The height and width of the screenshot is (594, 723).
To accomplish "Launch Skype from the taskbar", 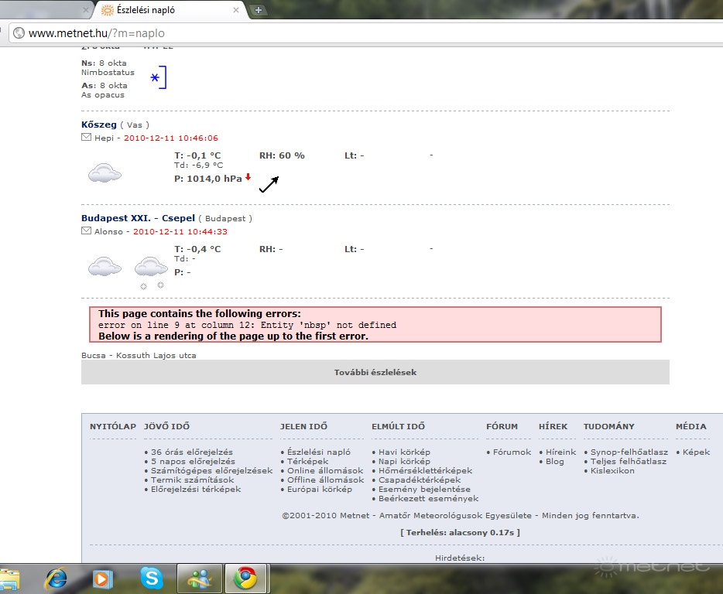I will [x=152, y=578].
